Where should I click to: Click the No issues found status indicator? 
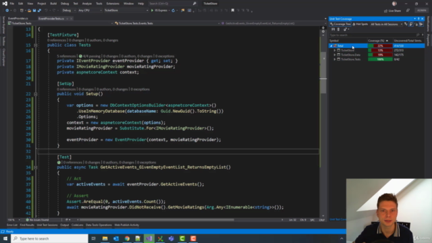[37, 220]
